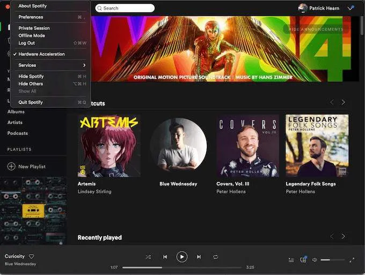The image size is (365, 275).
Task: Click the song title Curiosity
Action: (x=14, y=256)
